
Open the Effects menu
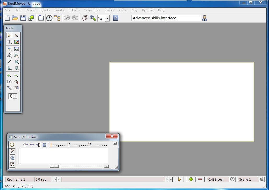coord(74,10)
